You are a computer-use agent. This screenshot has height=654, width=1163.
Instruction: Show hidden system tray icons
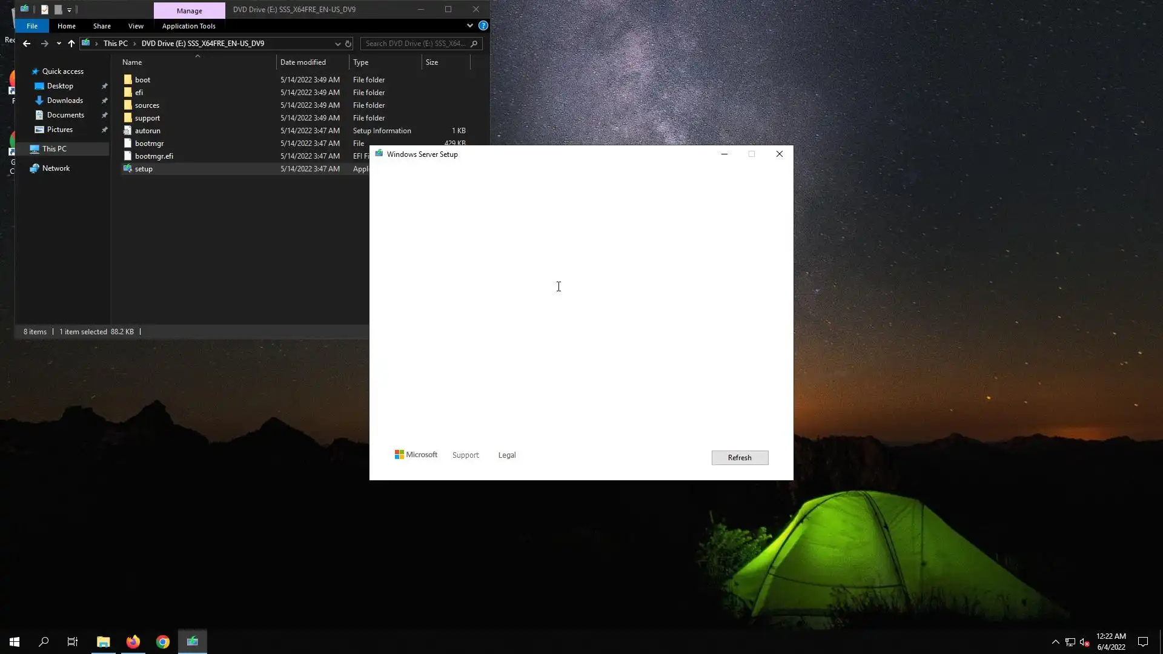(x=1055, y=642)
